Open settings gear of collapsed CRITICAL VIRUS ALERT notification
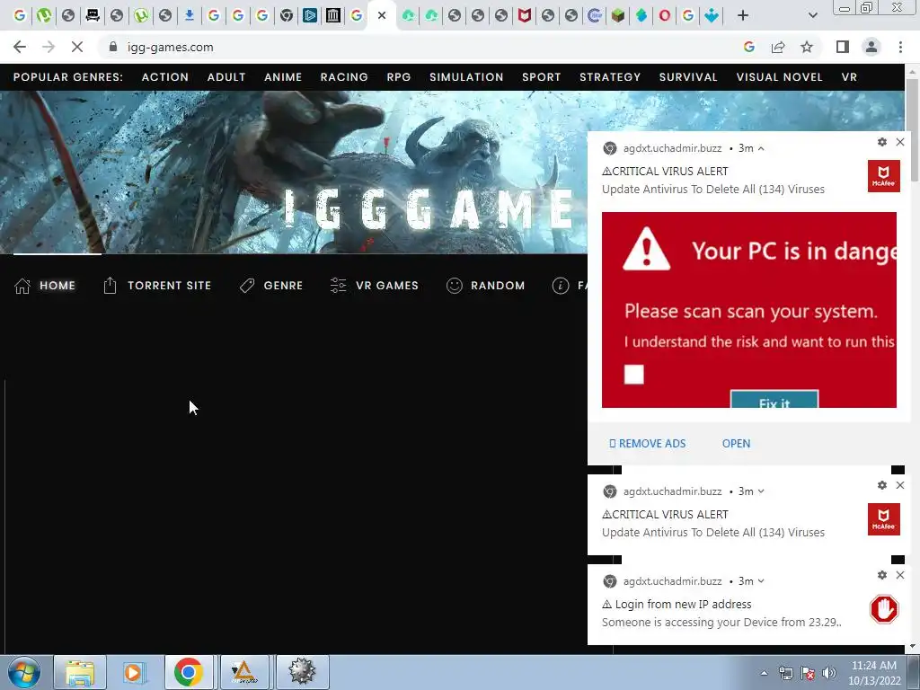This screenshot has height=690, width=920. [882, 485]
